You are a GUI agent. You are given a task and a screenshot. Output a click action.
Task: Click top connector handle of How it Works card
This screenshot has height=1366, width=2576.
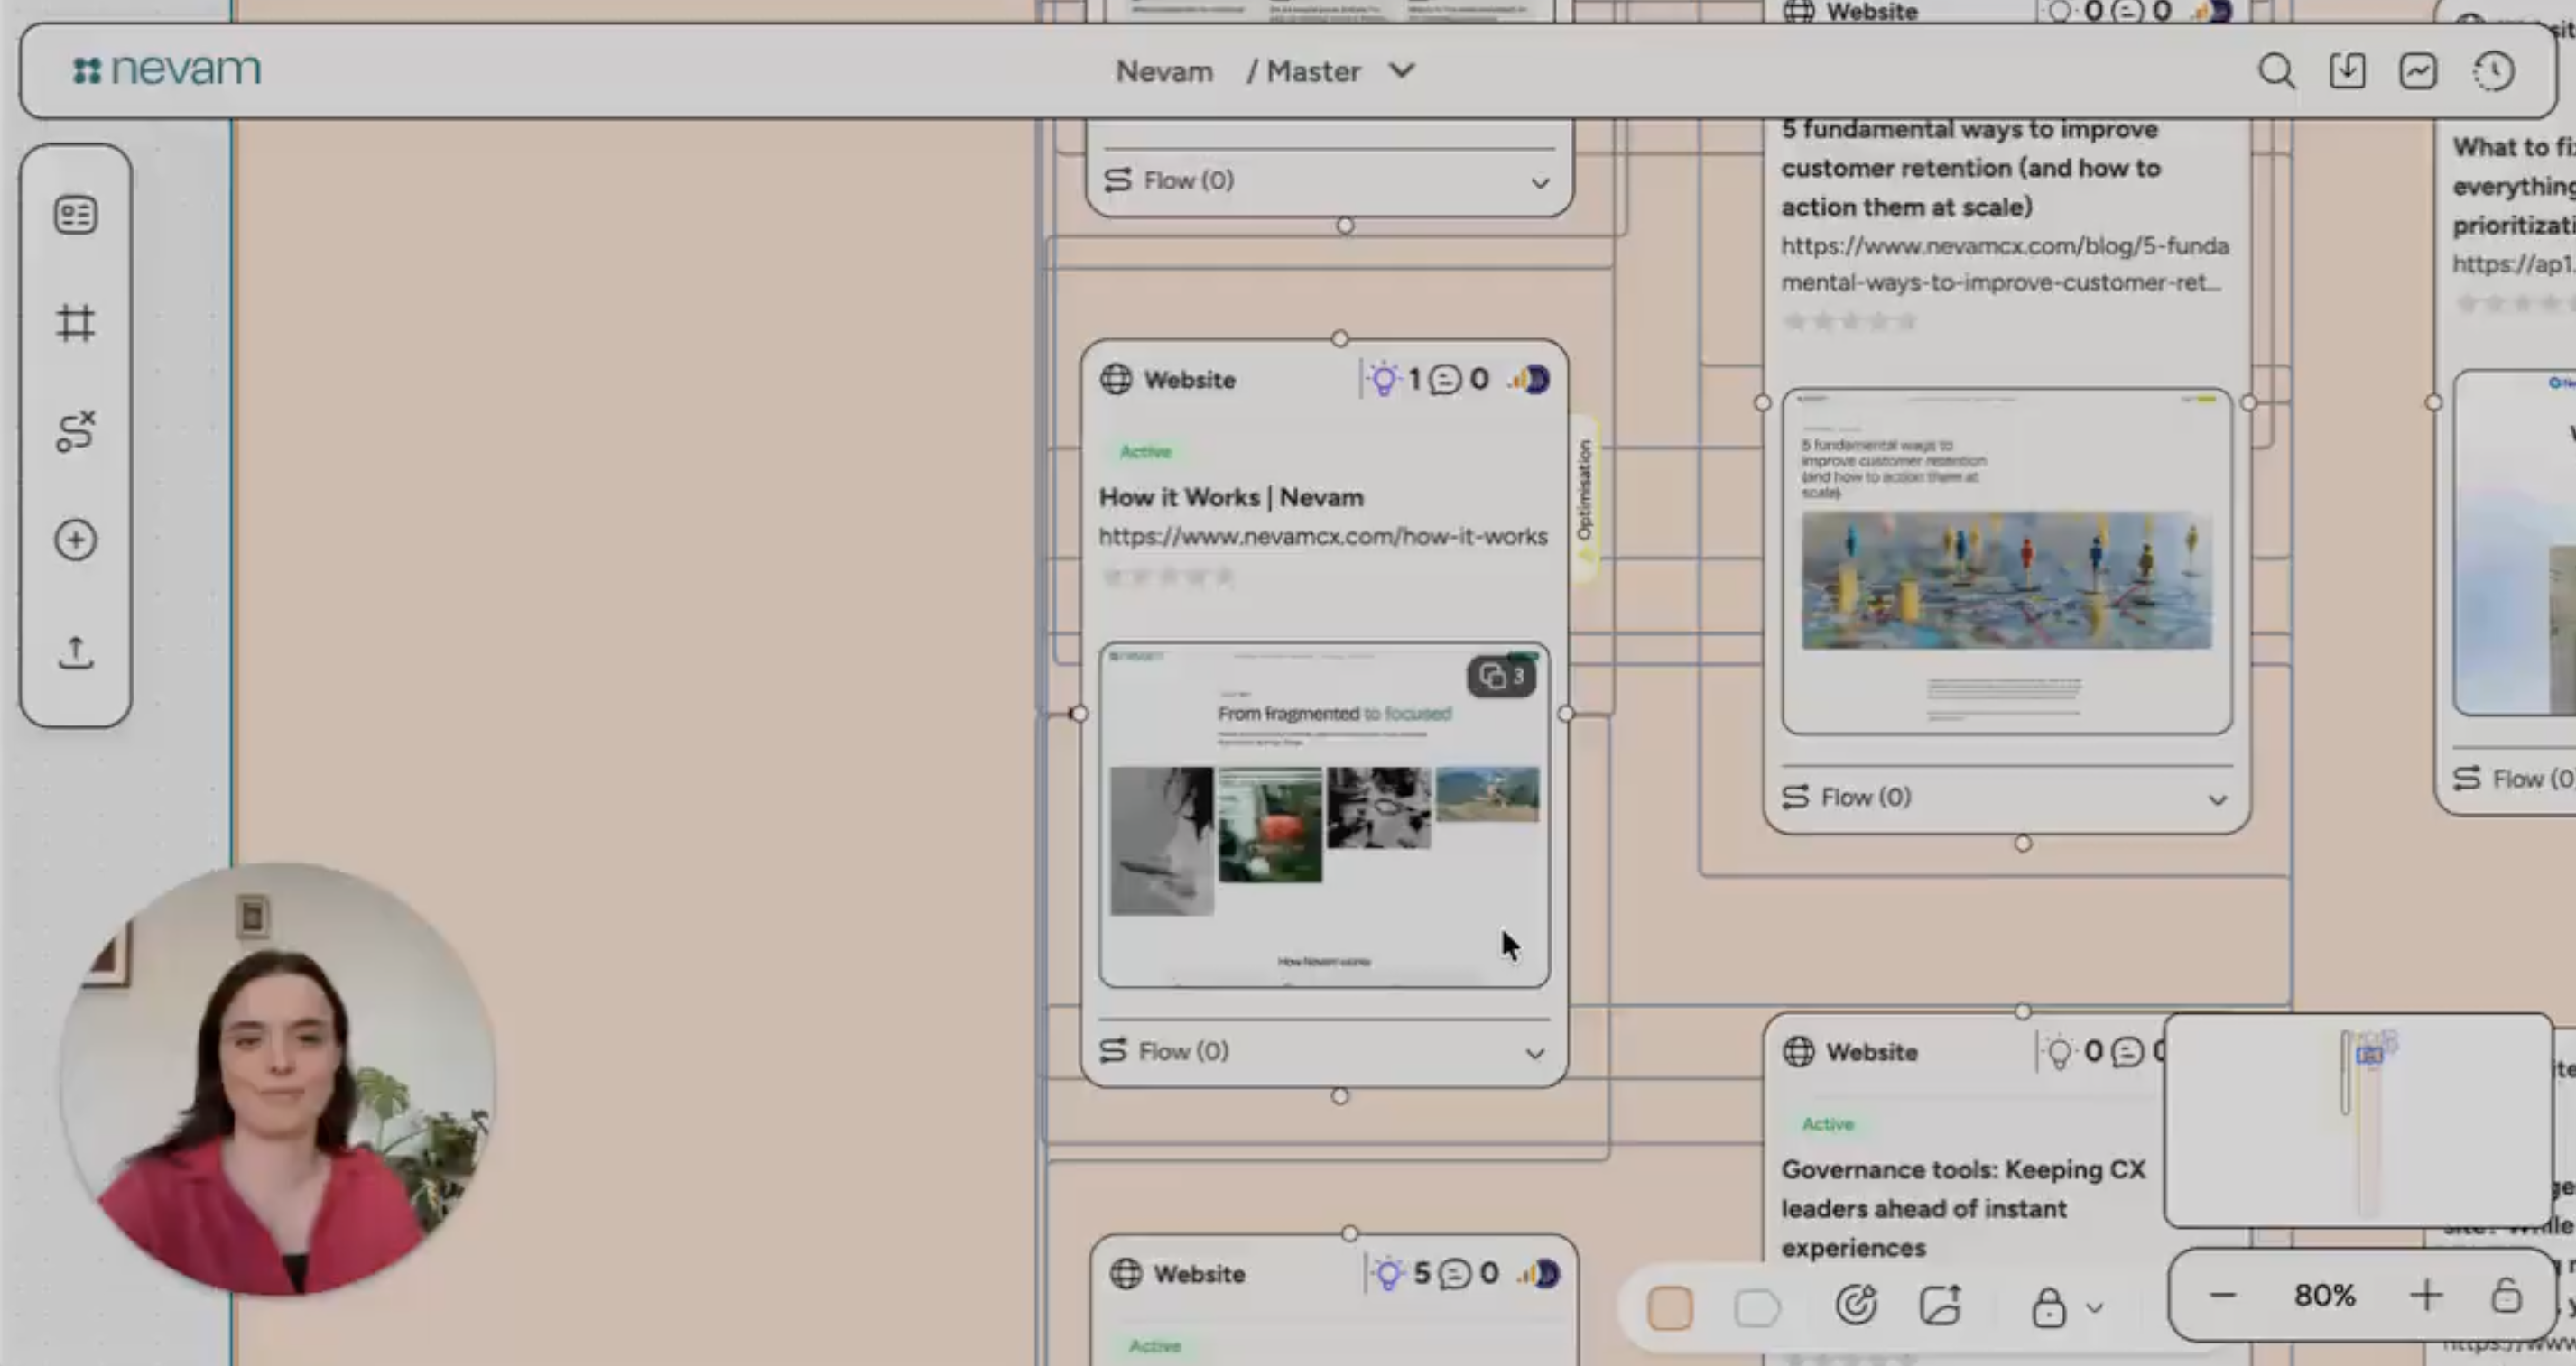point(1340,338)
